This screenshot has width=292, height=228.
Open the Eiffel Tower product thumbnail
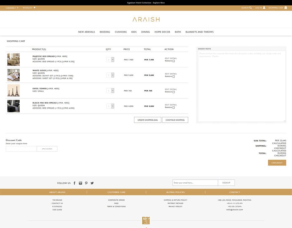pos(13,91)
